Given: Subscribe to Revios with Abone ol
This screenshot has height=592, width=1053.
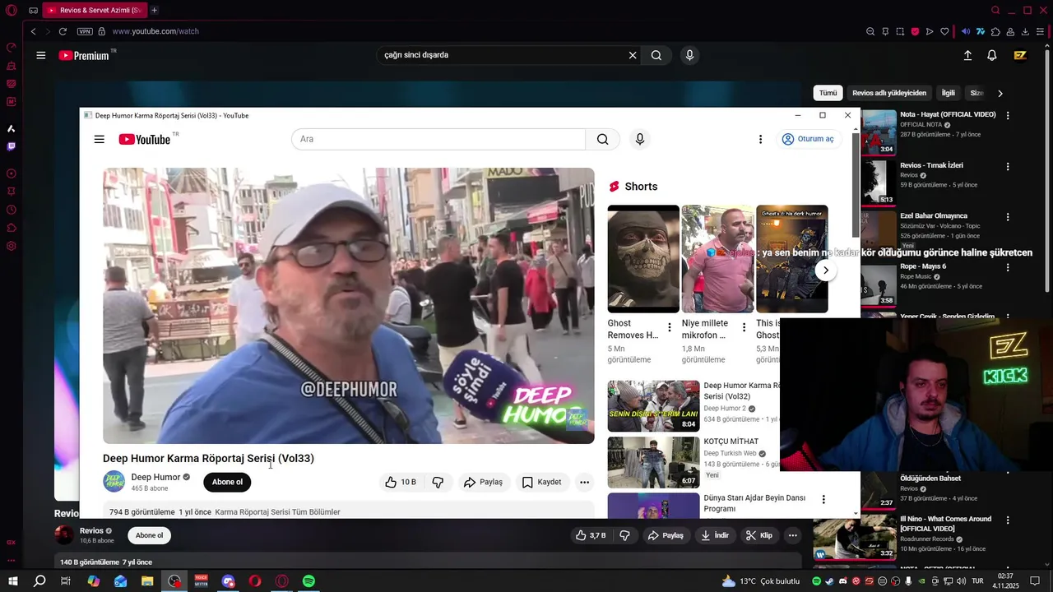Looking at the screenshot, I should (149, 535).
